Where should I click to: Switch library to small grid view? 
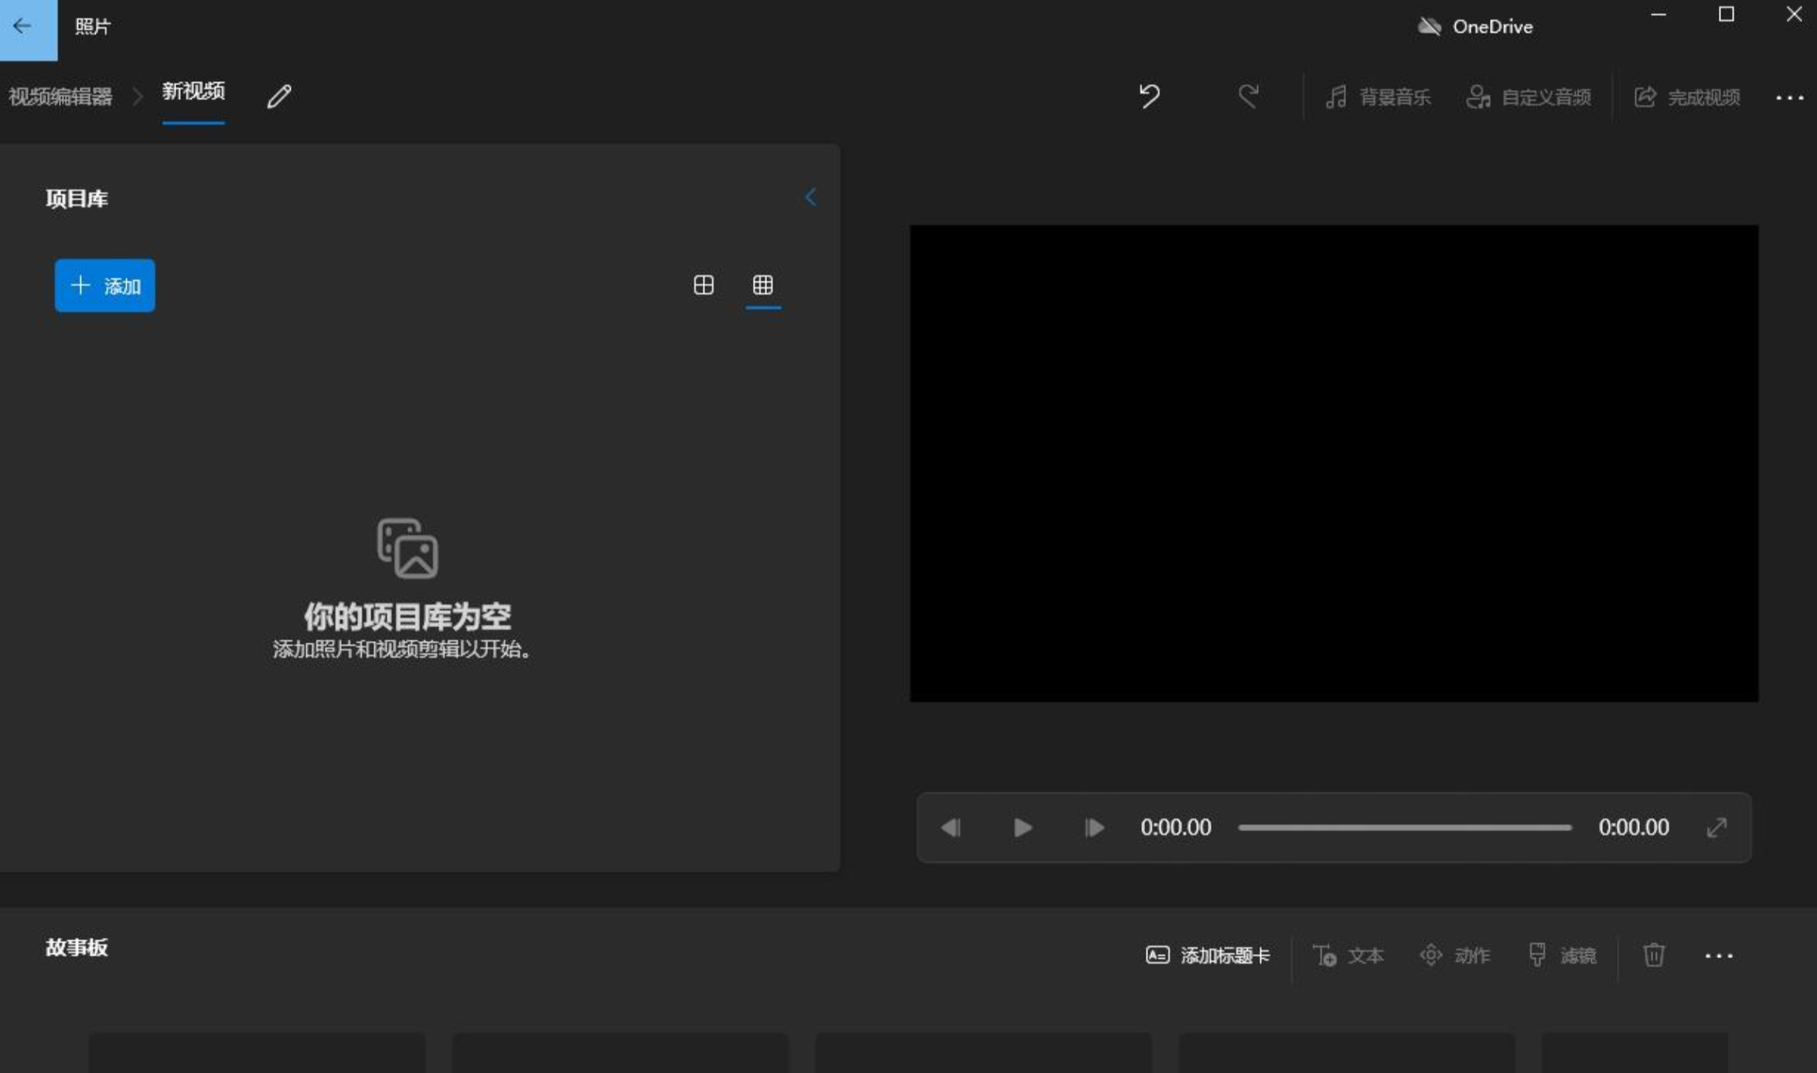(x=763, y=285)
